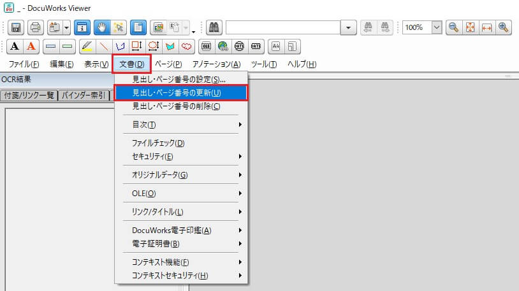Open the search field dropdown arrow
The height and width of the screenshot is (291, 519).
click(x=349, y=27)
